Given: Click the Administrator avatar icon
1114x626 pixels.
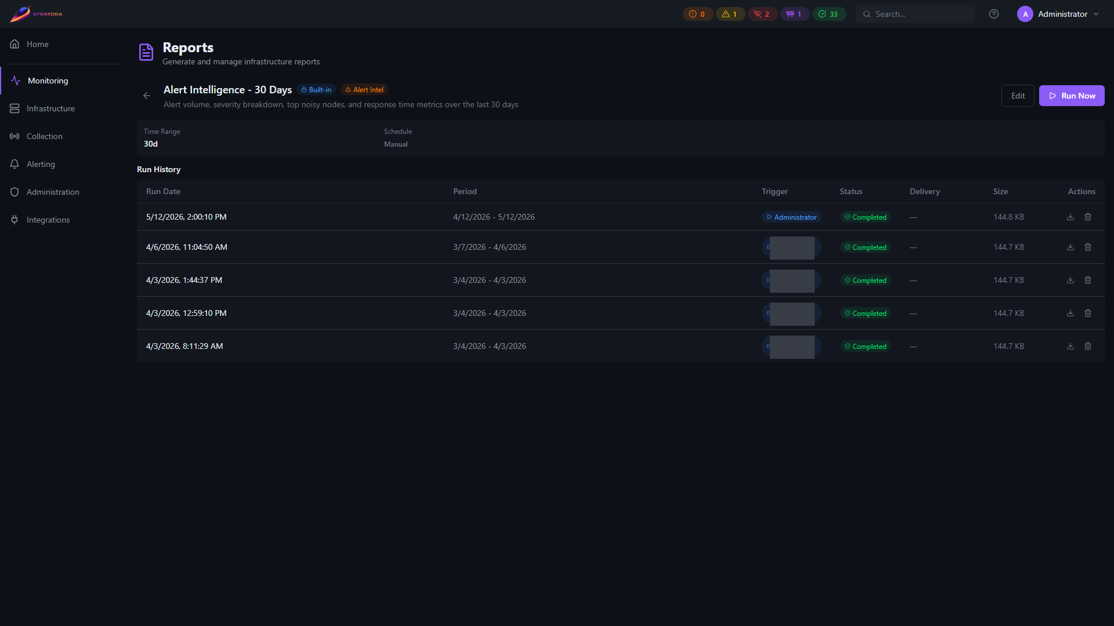Looking at the screenshot, I should pyautogui.click(x=1025, y=14).
